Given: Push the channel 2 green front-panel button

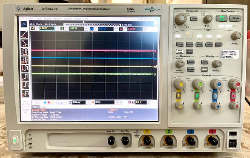Looking at the screenshot, I should [197, 96].
